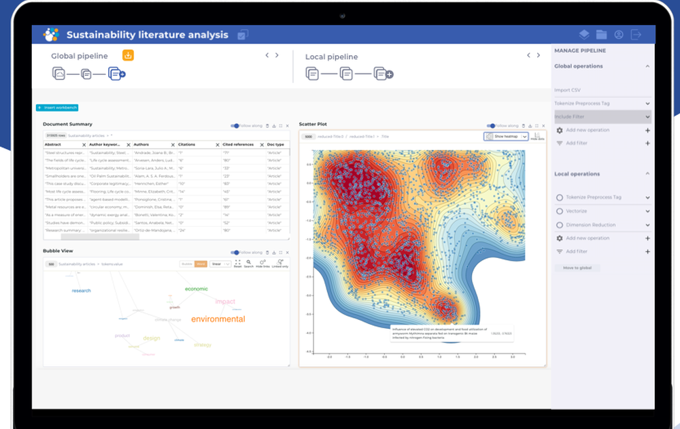Collapse the Global operations section

647,66
